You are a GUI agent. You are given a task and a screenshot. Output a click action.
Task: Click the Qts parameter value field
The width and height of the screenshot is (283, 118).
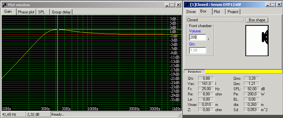click(x=206, y=78)
